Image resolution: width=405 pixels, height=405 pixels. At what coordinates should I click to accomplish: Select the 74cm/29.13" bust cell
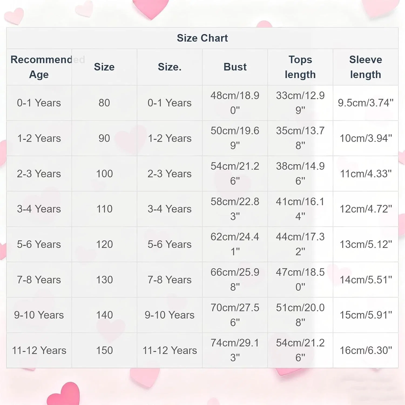click(x=235, y=350)
